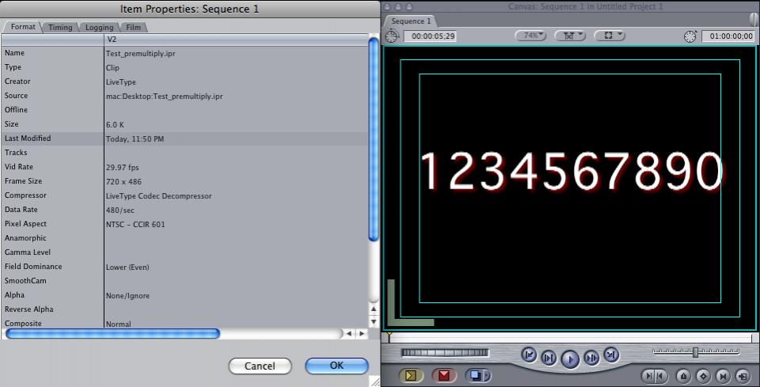Click the 1234567890 text in Canvas
Screen dimensions: 760x387
[x=572, y=172]
